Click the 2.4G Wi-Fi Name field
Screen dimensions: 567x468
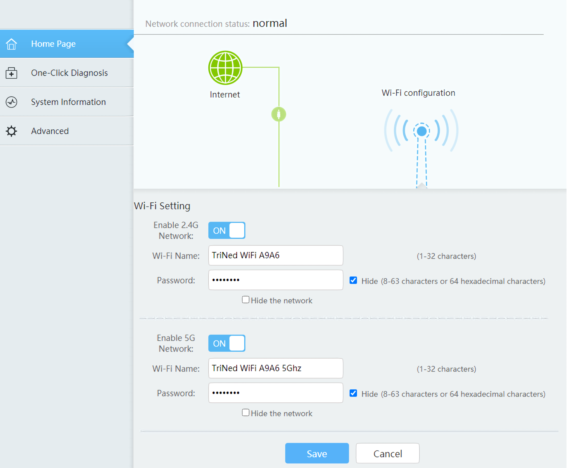pos(276,255)
